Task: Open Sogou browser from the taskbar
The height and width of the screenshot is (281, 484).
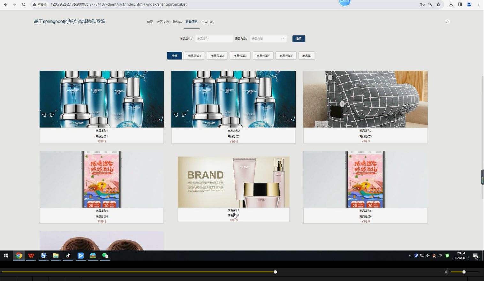Action: click(x=43, y=255)
